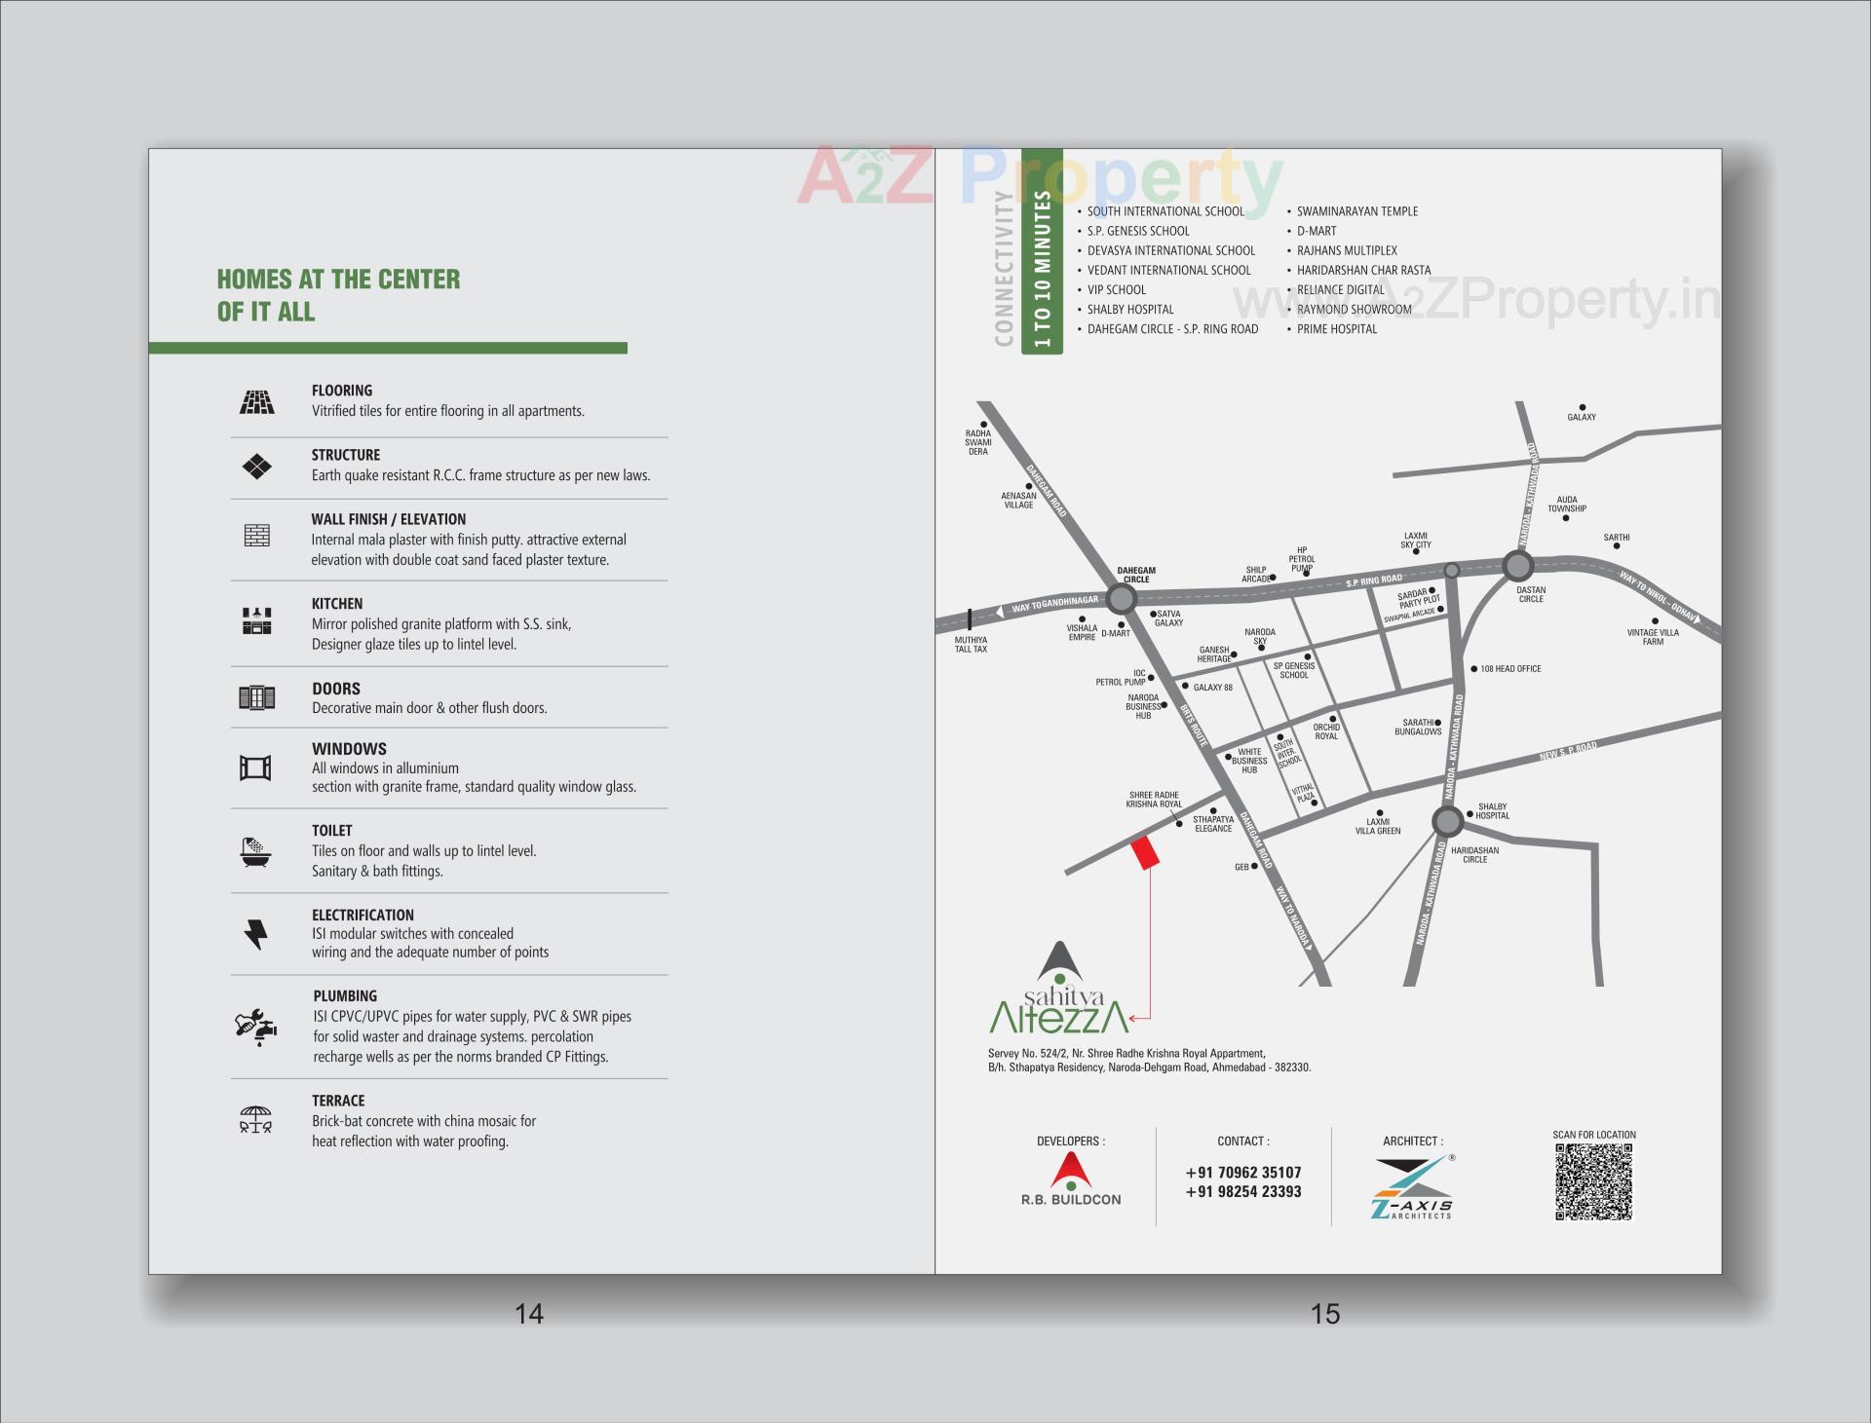Select the Toilet bathtub icon
The height and width of the screenshot is (1423, 1871).
click(x=256, y=853)
